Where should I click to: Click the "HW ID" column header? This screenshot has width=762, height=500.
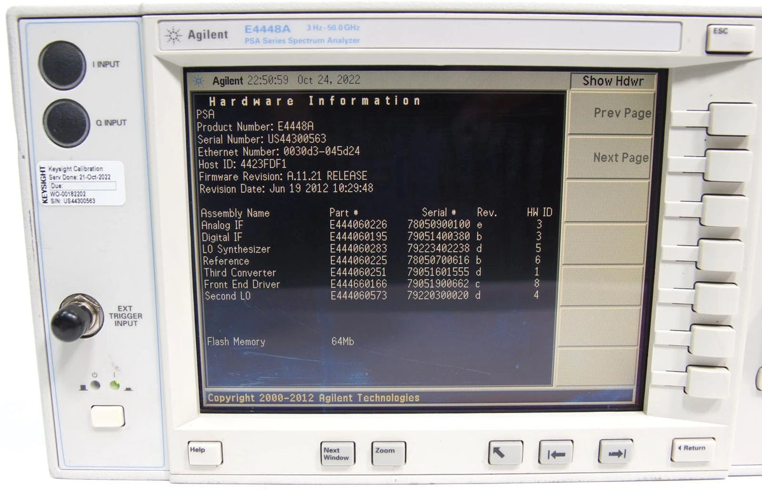click(539, 213)
